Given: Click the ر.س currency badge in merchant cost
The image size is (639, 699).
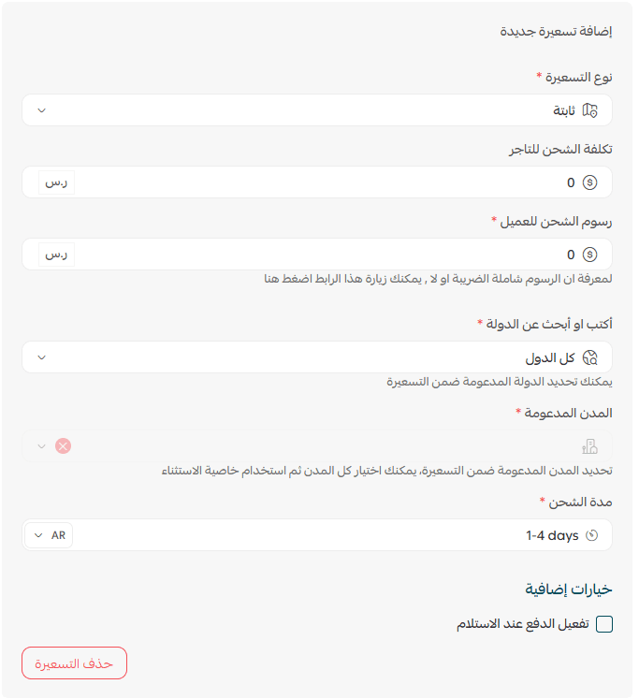Looking at the screenshot, I should (x=56, y=182).
